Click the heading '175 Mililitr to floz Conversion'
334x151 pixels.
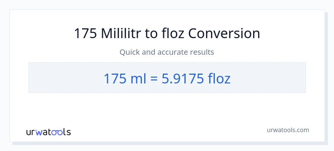click(167, 34)
